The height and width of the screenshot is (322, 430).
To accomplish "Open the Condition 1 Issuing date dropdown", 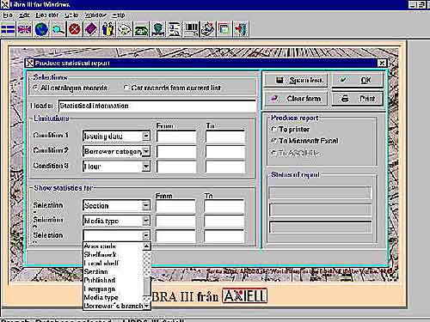I will pyautogui.click(x=146, y=137).
